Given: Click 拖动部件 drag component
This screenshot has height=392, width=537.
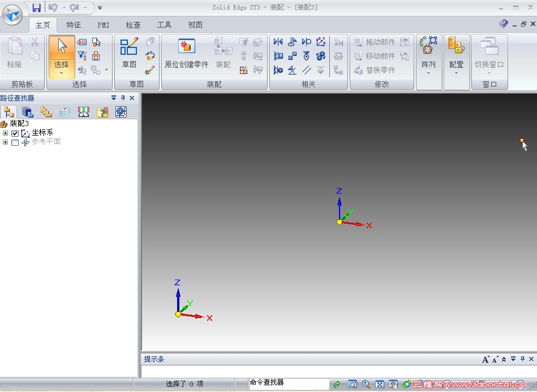Looking at the screenshot, I should pyautogui.click(x=375, y=42).
